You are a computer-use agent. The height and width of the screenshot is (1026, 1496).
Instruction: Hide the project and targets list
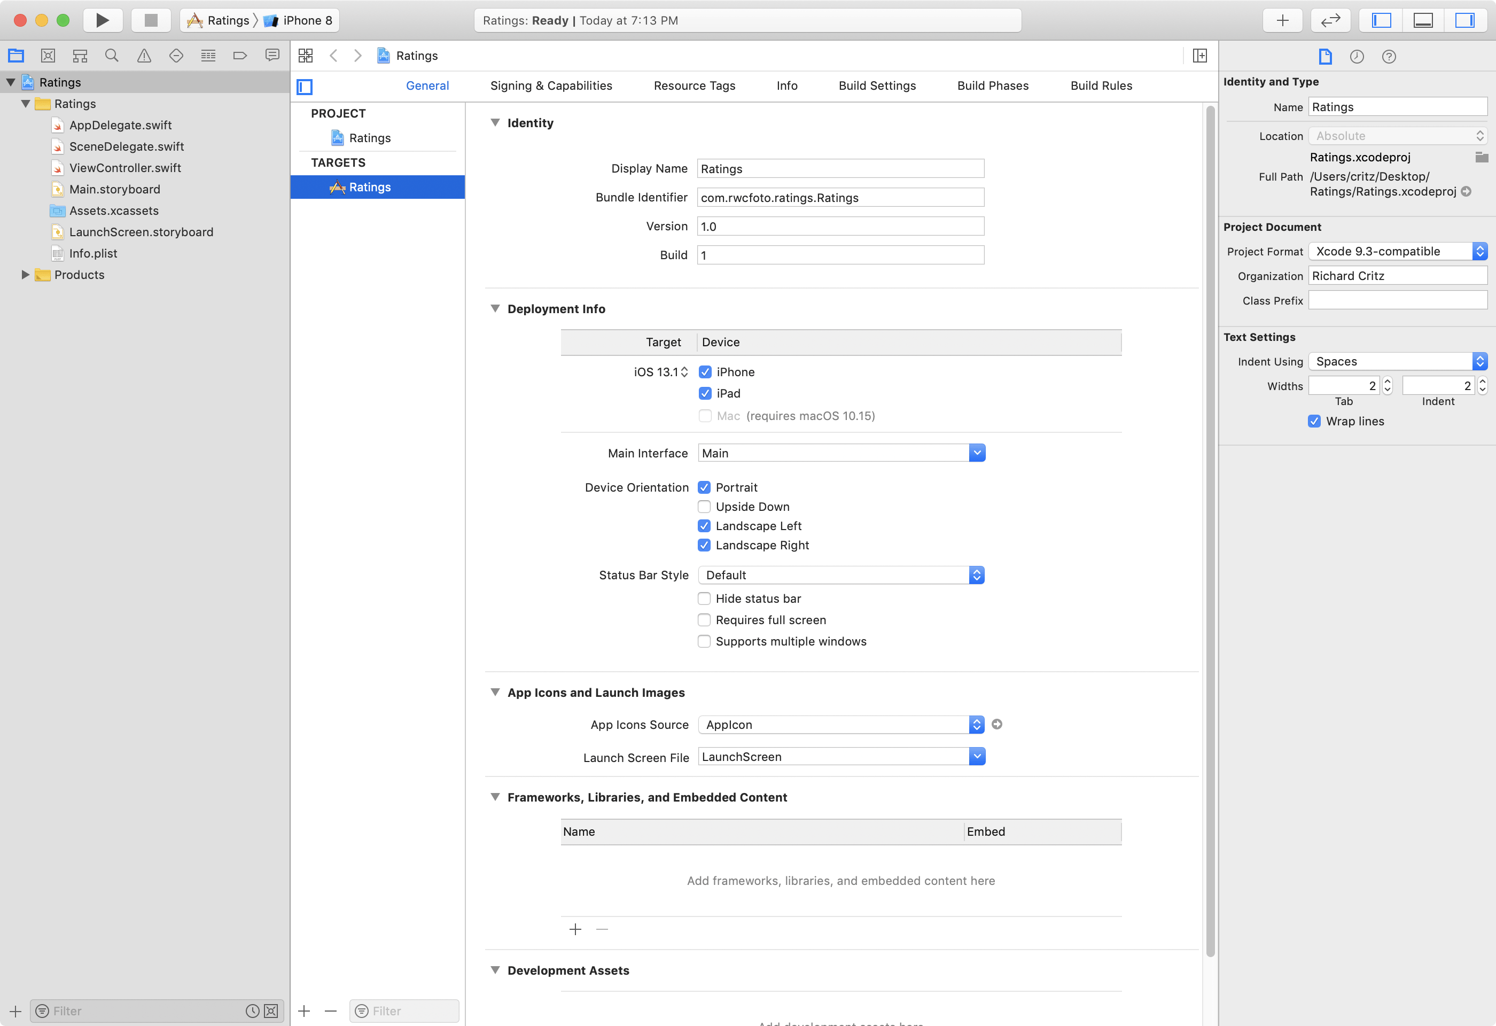(x=305, y=86)
